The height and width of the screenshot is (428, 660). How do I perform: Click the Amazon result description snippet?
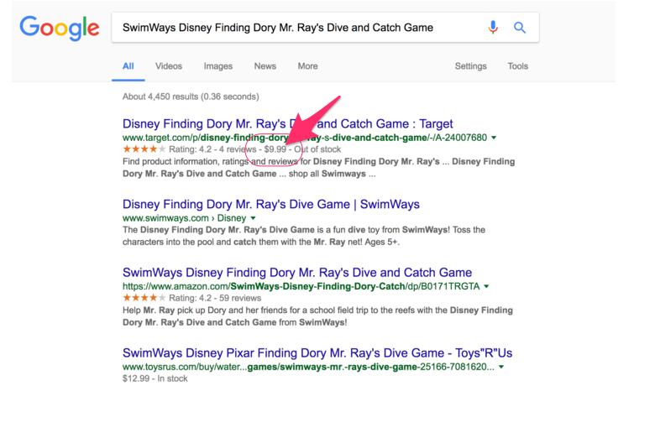pyautogui.click(x=317, y=316)
